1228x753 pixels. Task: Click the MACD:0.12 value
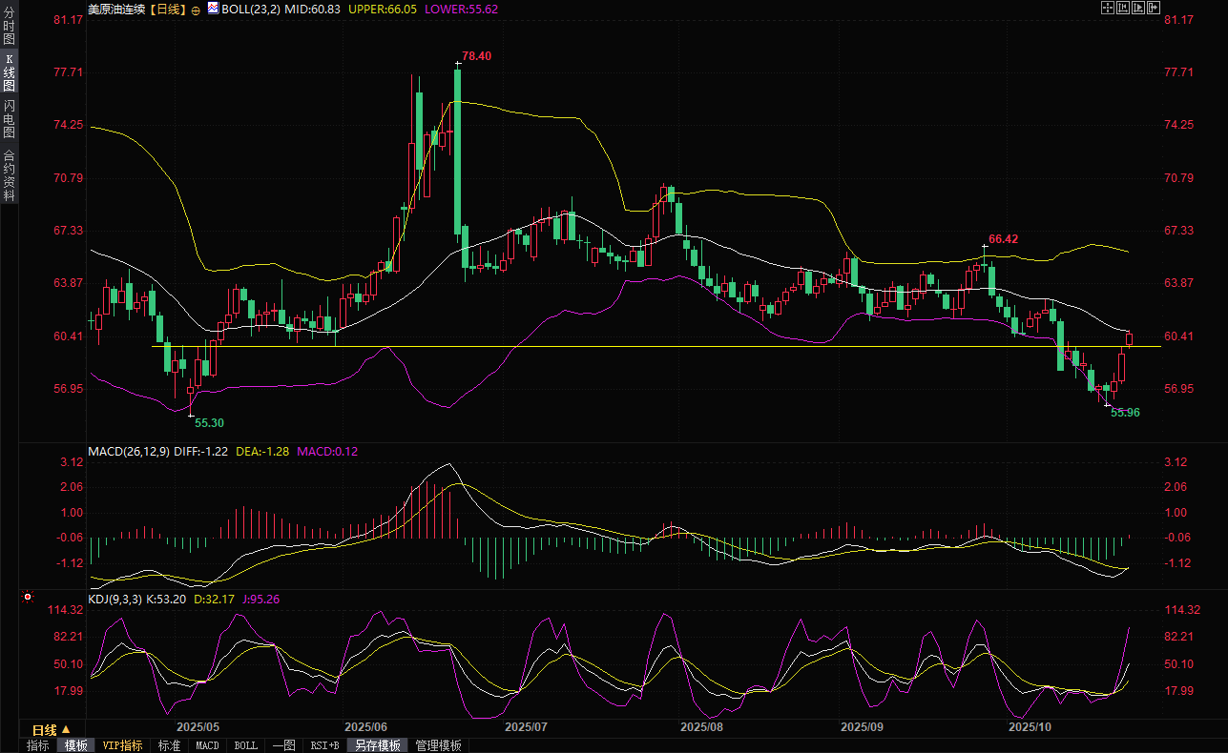point(327,451)
